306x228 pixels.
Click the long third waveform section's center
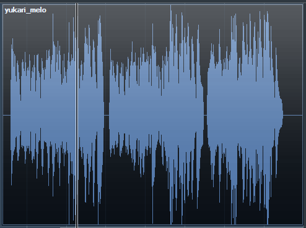(156, 116)
